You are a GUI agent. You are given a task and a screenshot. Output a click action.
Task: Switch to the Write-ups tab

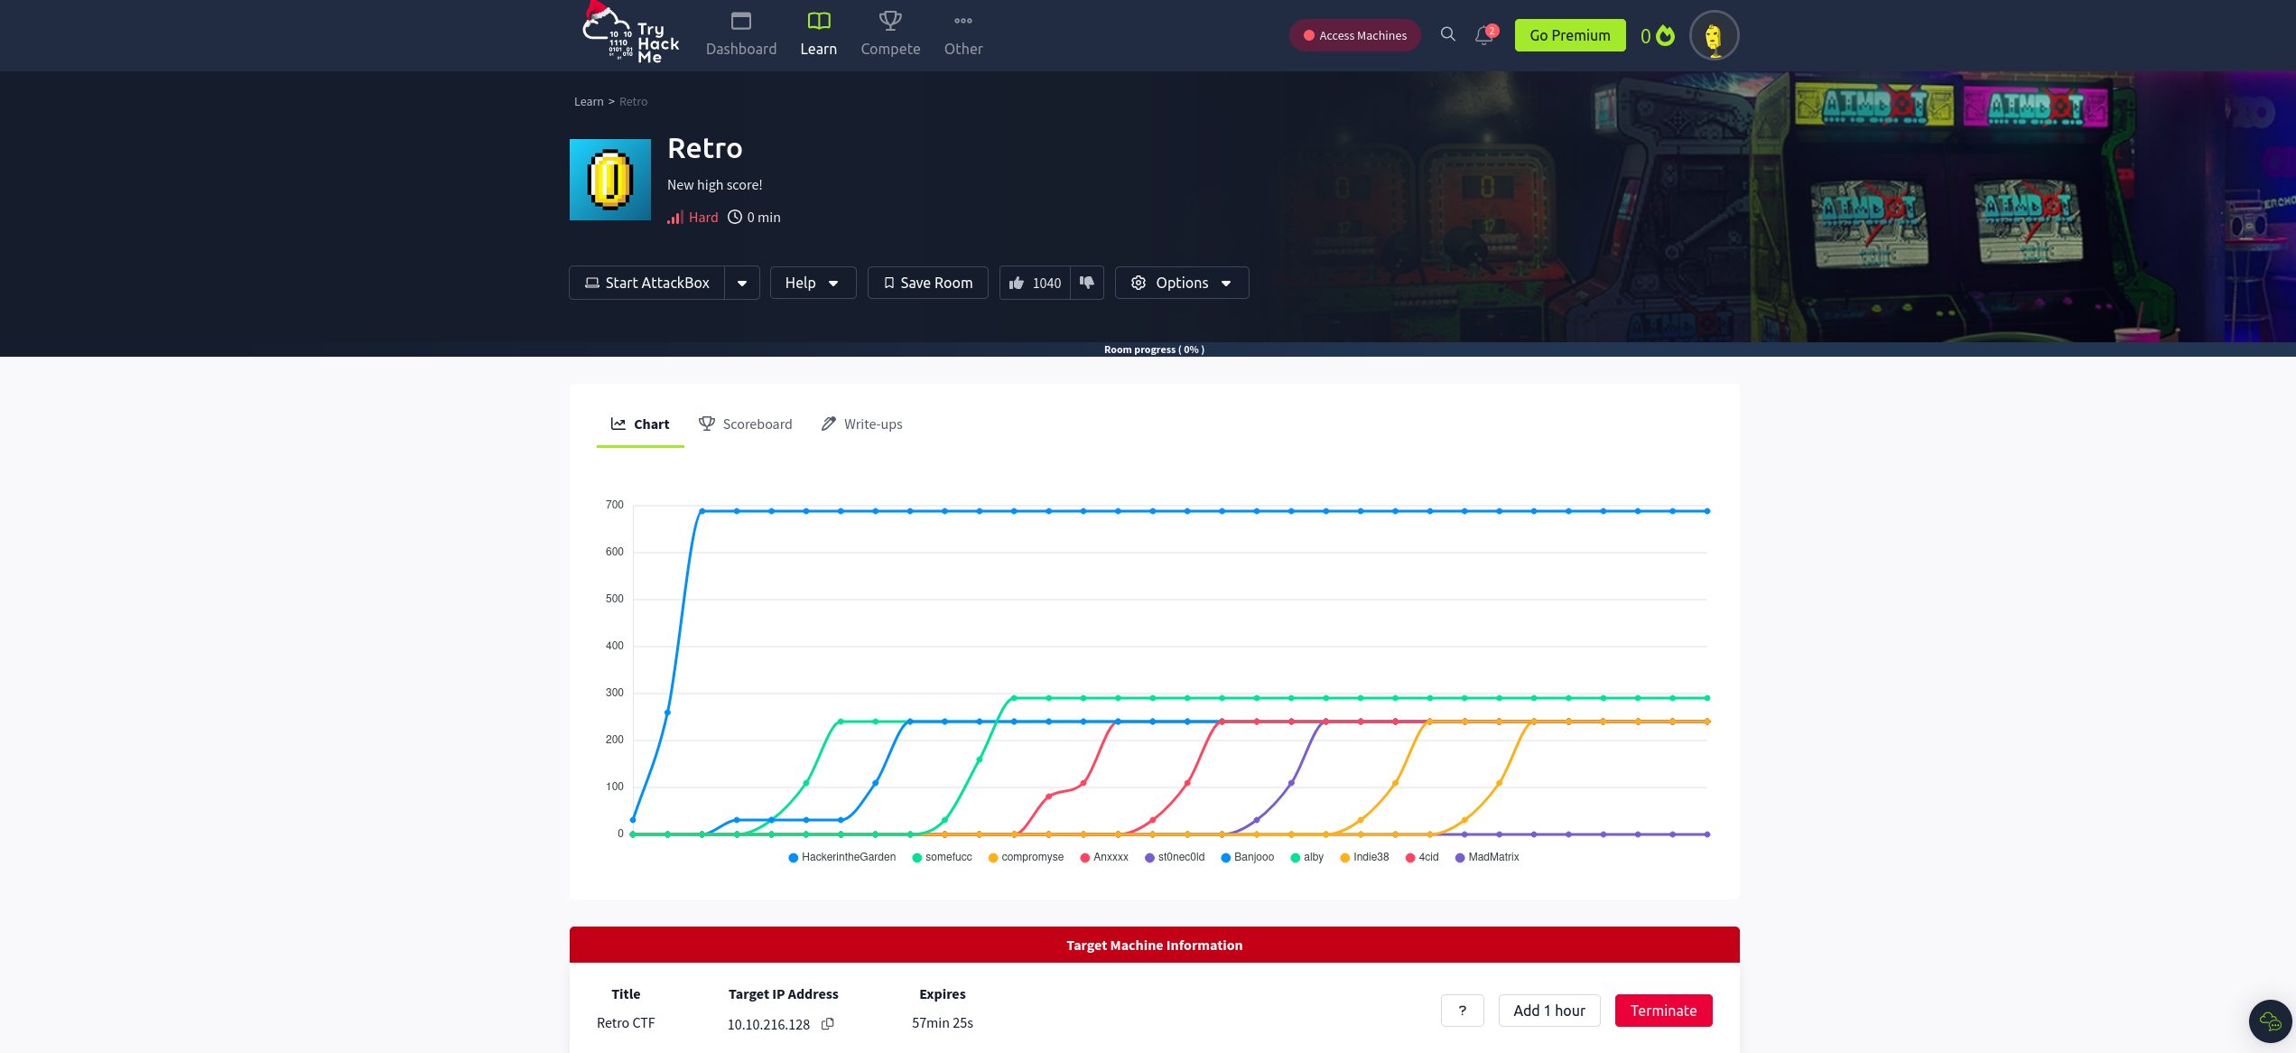point(861,424)
